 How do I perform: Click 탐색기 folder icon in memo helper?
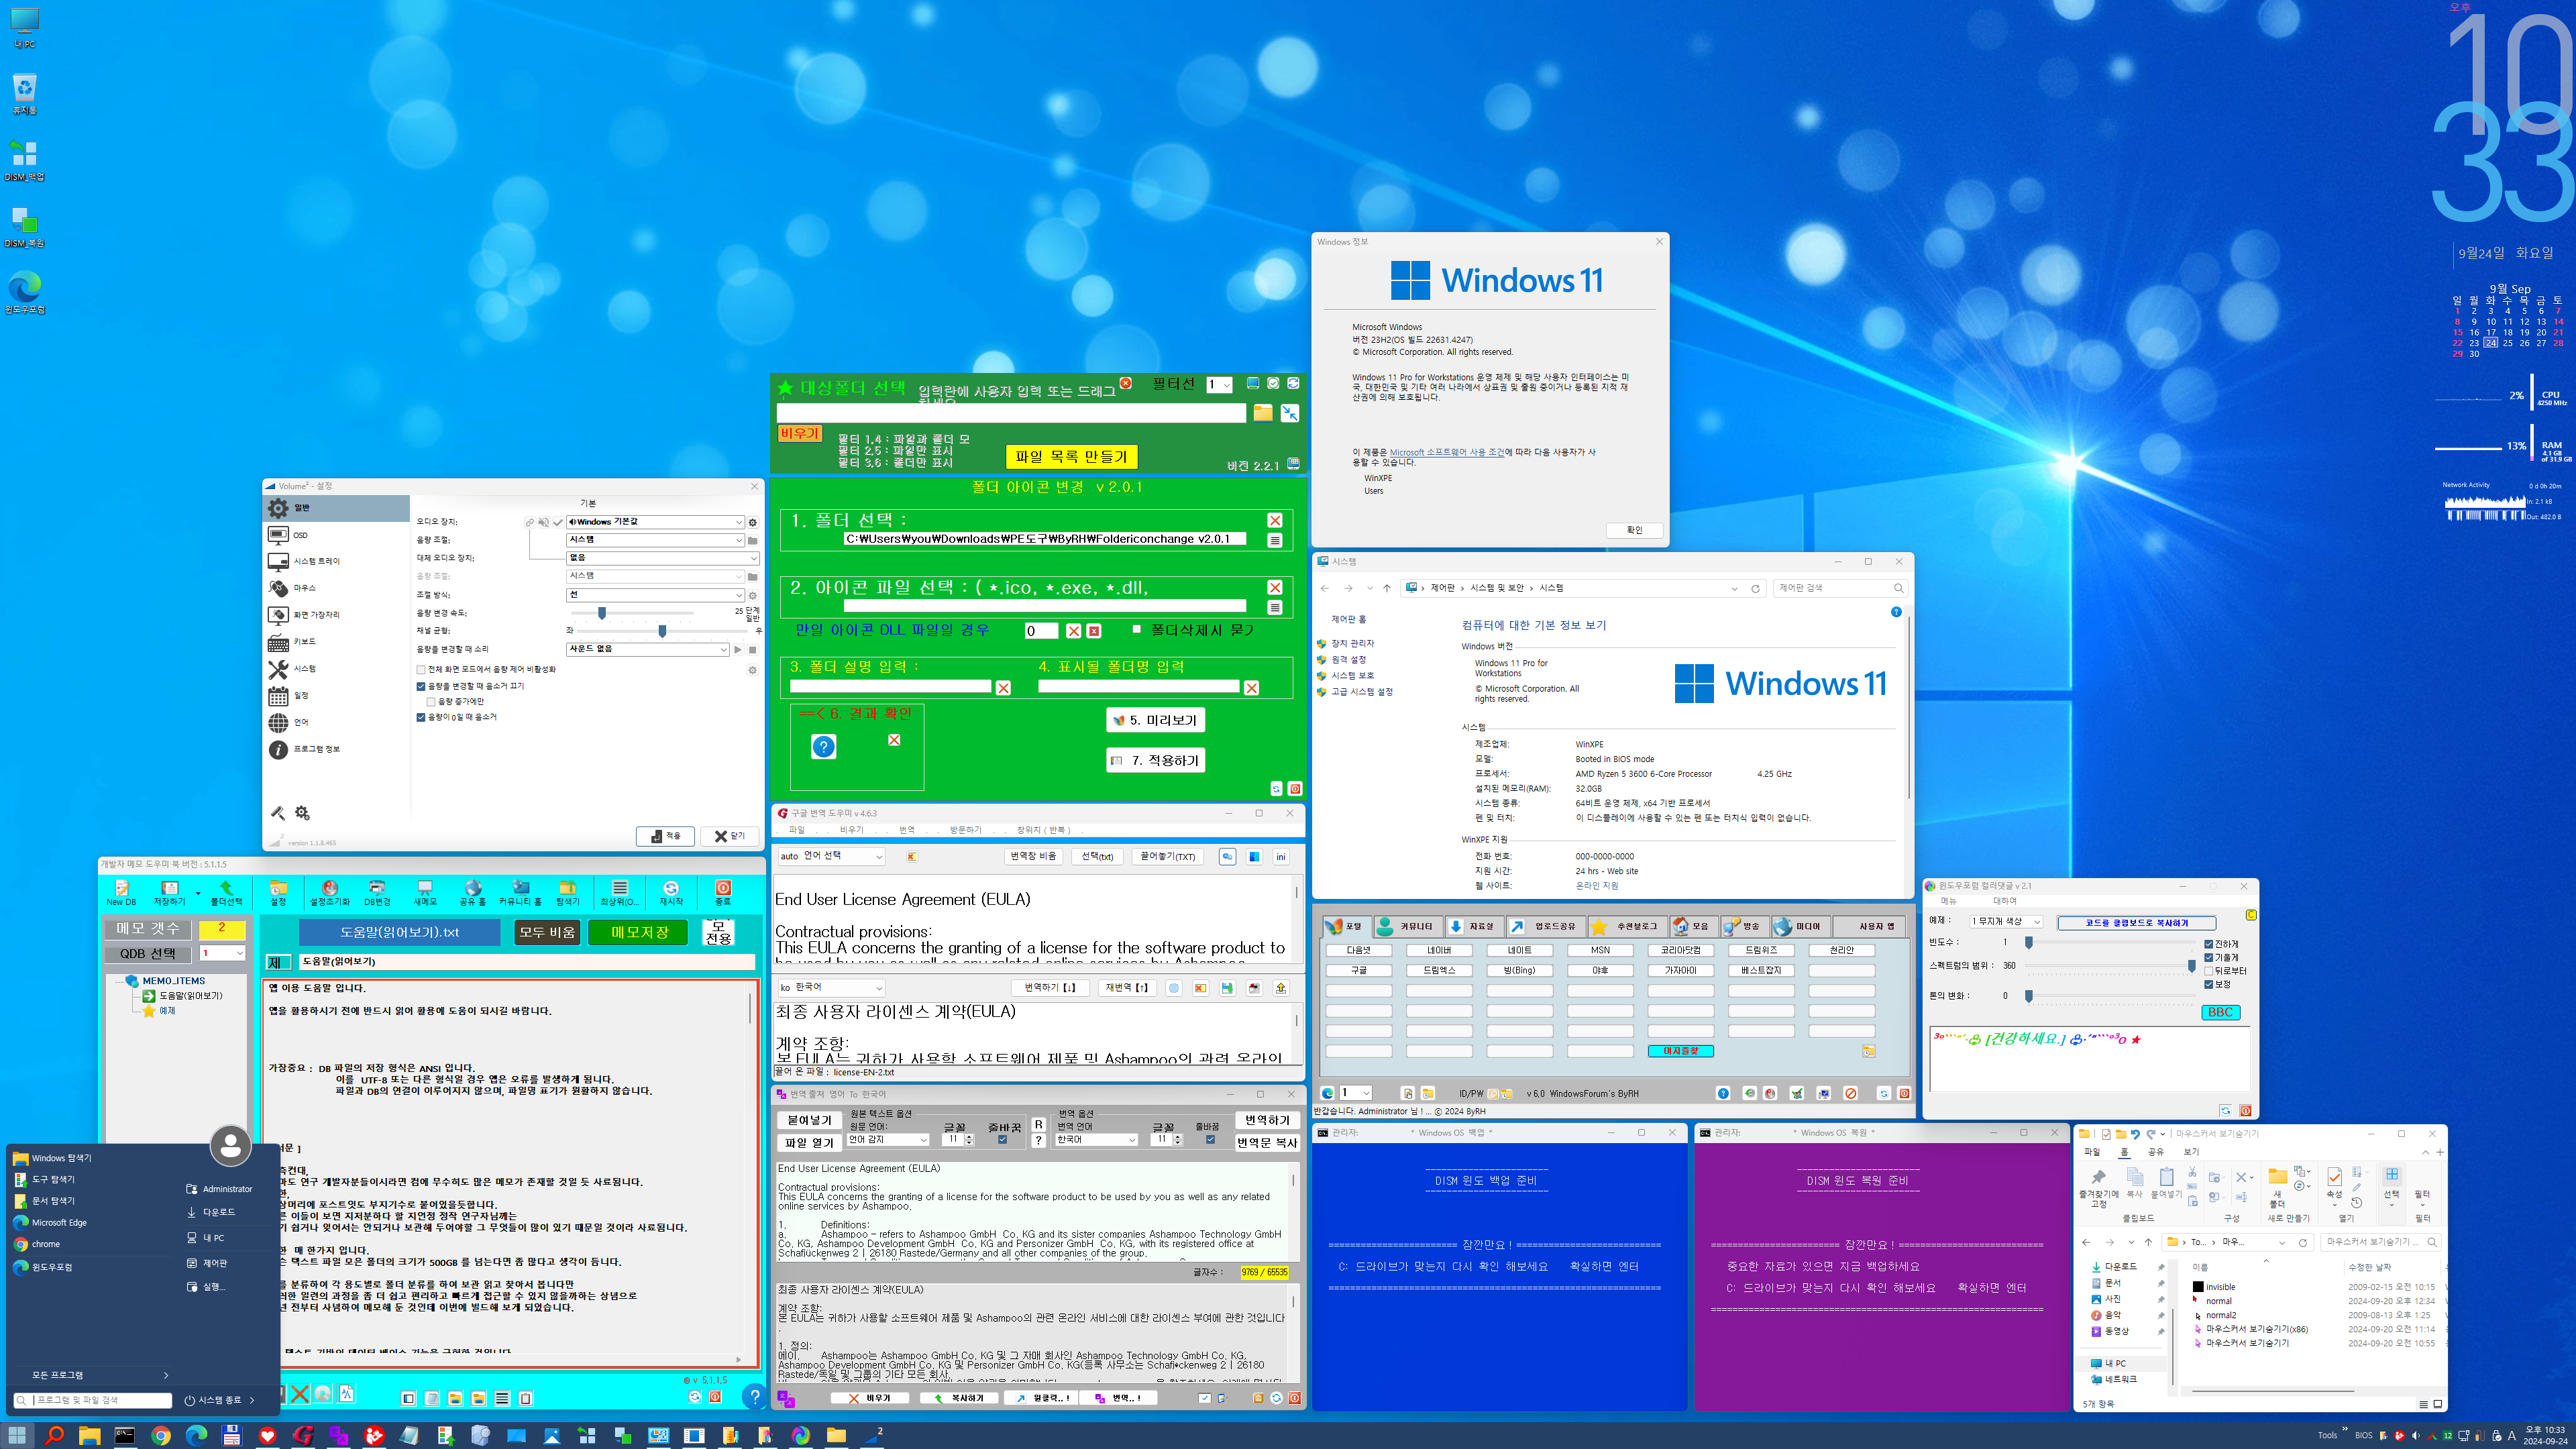pyautogui.click(x=567, y=888)
